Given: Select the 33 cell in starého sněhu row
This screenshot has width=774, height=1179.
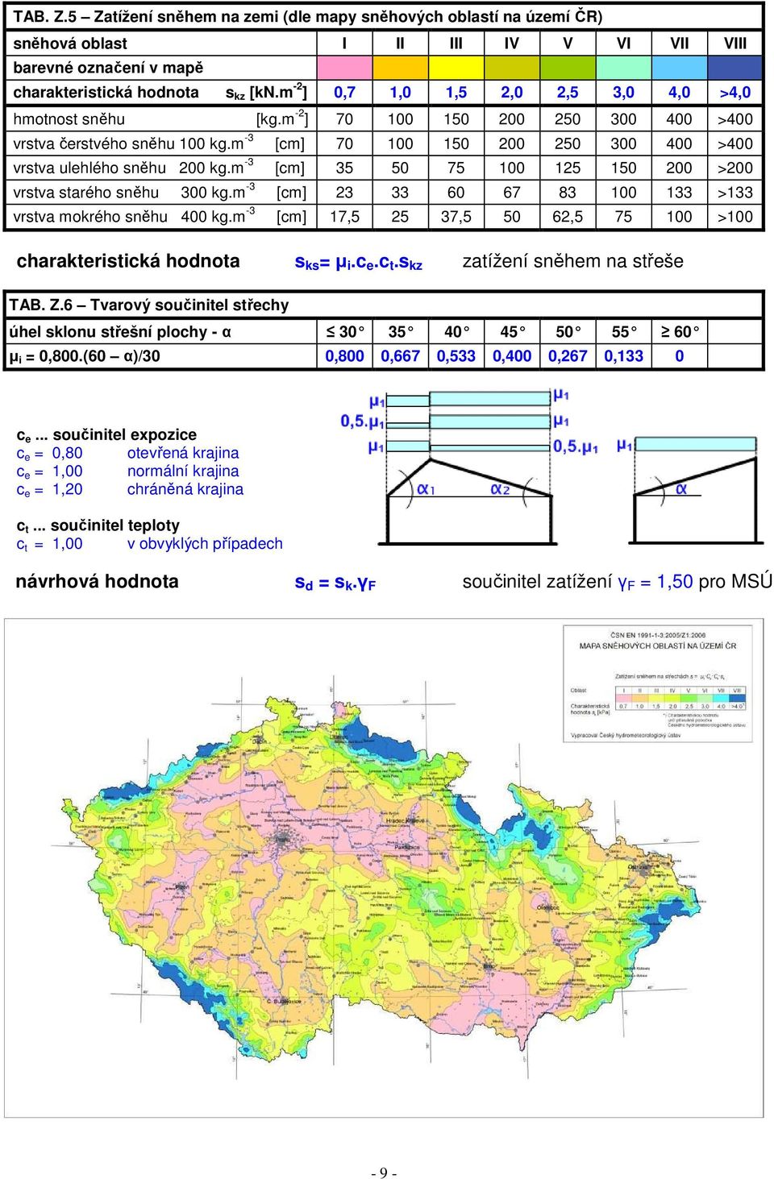Looking at the screenshot, I should point(400,193).
